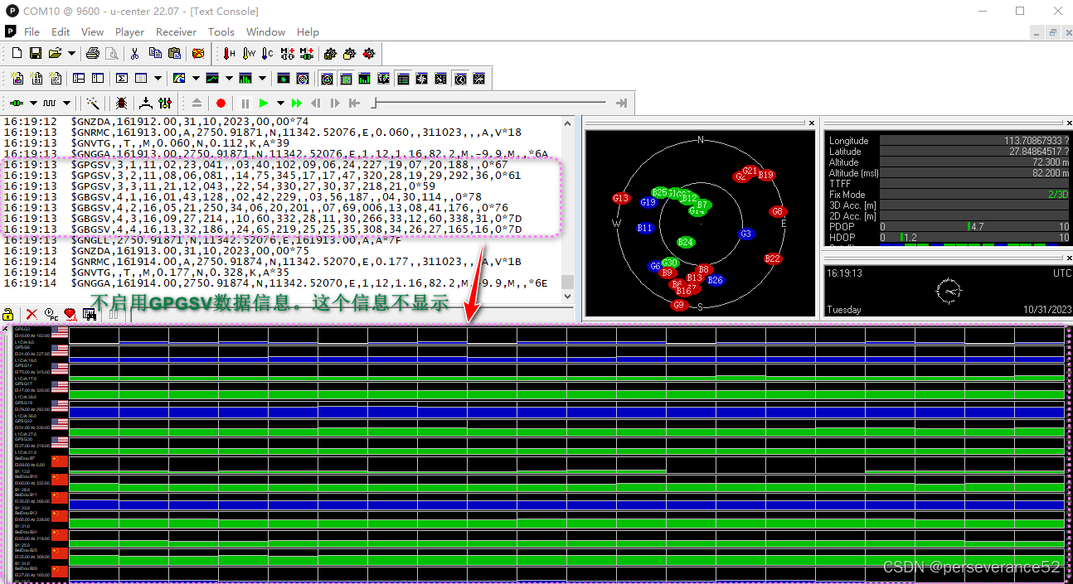The width and height of the screenshot is (1073, 584).
Task: Click the red heart filter icon
Action: (x=70, y=314)
